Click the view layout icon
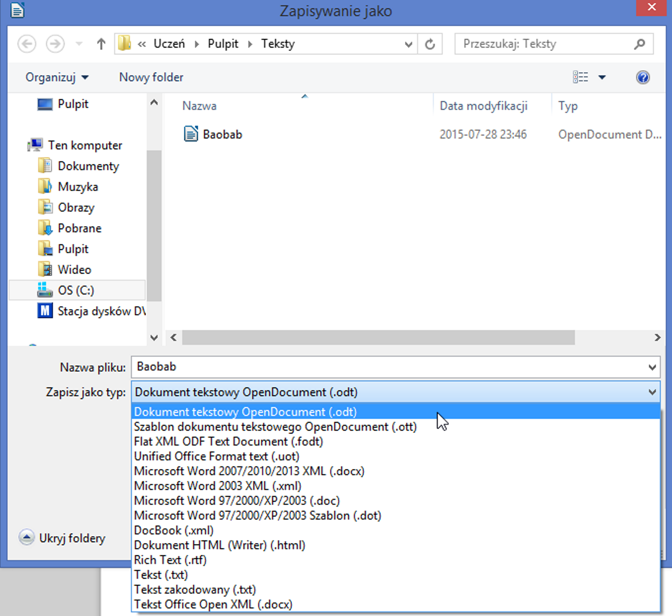The height and width of the screenshot is (616, 672). coord(580,77)
